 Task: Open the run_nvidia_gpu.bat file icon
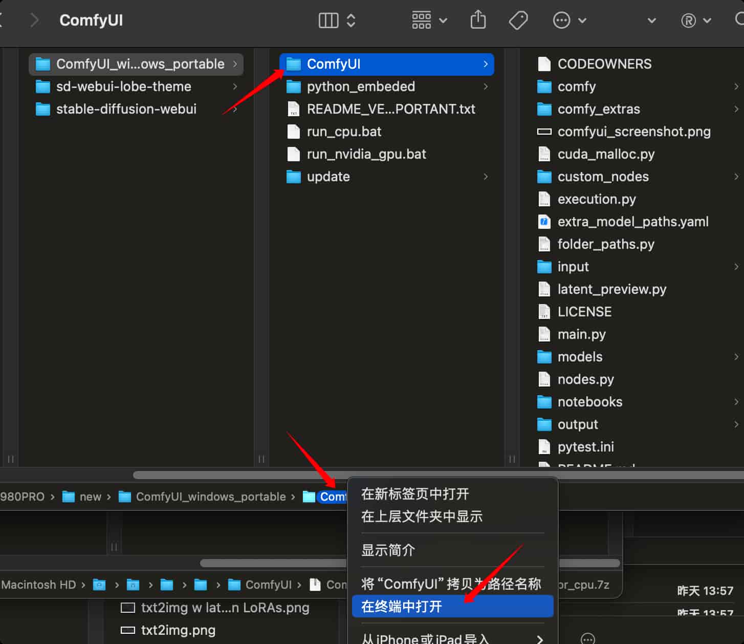tap(294, 154)
